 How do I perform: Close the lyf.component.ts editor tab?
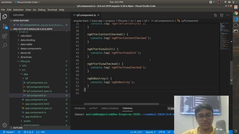click(x=98, y=15)
